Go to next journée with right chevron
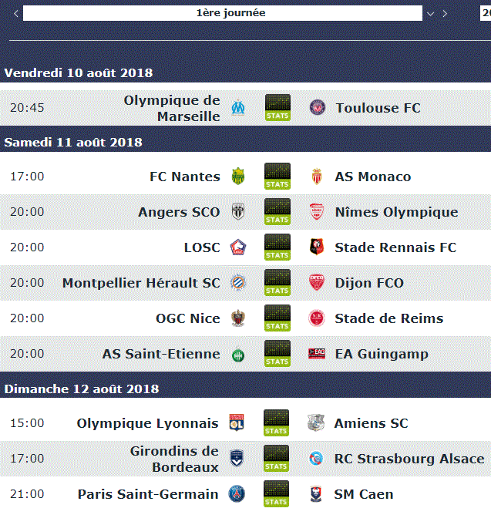Image resolution: width=491 pixels, height=525 pixels. pos(445,13)
